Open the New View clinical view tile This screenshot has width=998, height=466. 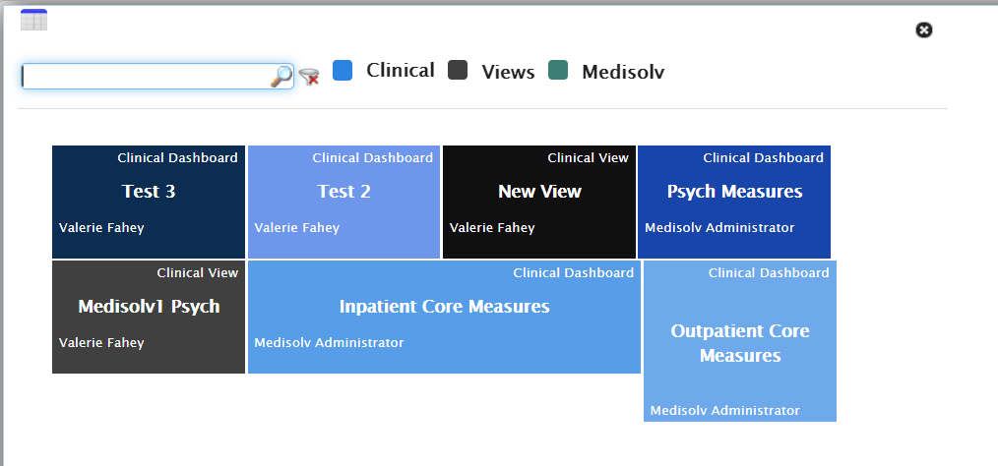[x=539, y=192]
